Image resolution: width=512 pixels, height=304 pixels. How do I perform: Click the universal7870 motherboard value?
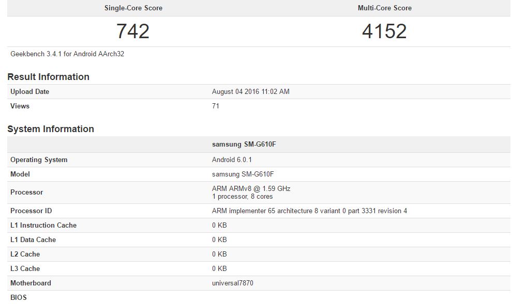tap(233, 283)
